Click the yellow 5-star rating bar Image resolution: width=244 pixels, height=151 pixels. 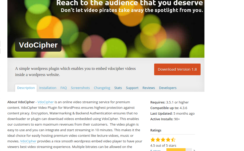click(x=176, y=150)
